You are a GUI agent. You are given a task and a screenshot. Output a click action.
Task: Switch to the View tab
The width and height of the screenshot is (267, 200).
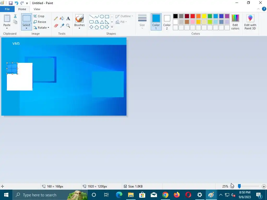[37, 9]
